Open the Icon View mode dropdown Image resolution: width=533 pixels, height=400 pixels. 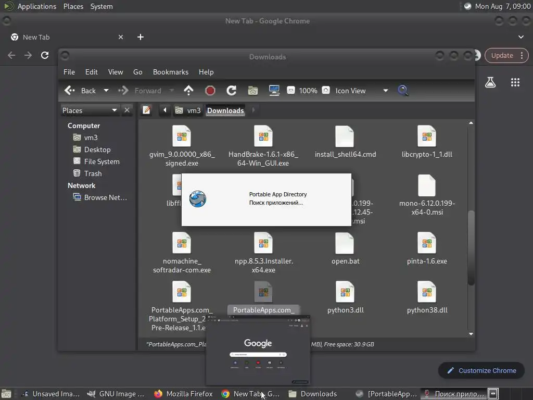[x=361, y=91]
